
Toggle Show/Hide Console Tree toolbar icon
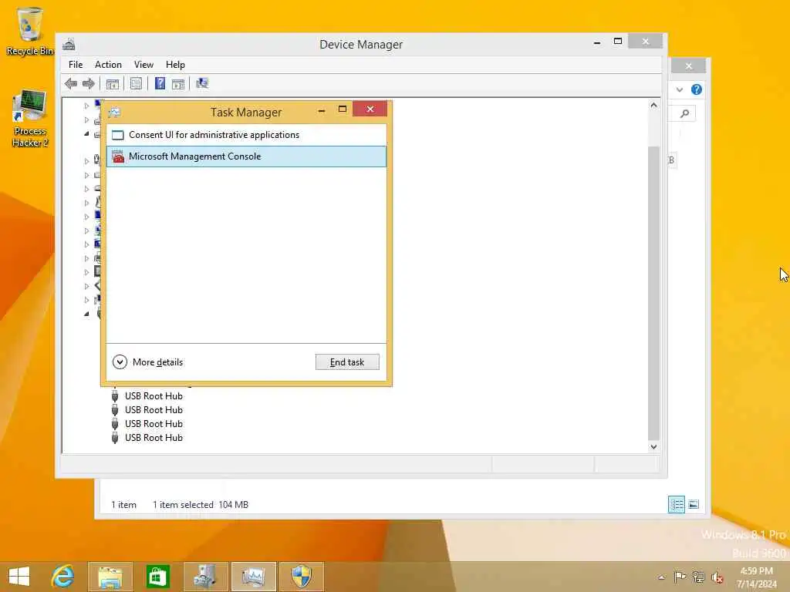coord(113,83)
